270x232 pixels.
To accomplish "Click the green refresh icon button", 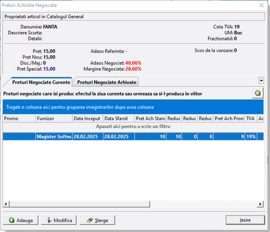I will point(258,93).
